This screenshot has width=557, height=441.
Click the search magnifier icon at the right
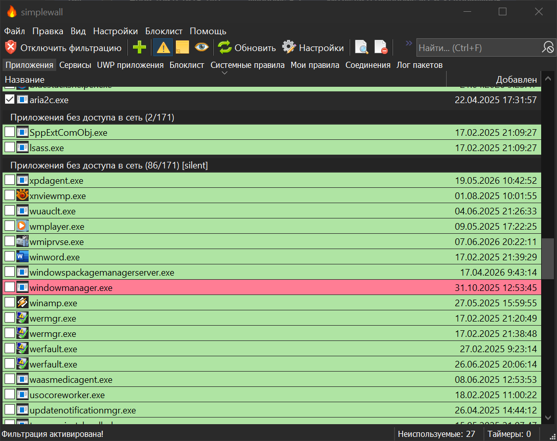click(x=547, y=47)
